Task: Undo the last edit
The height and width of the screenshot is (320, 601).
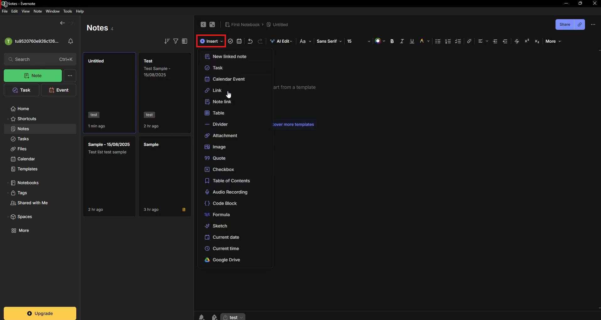Action: coord(250,41)
